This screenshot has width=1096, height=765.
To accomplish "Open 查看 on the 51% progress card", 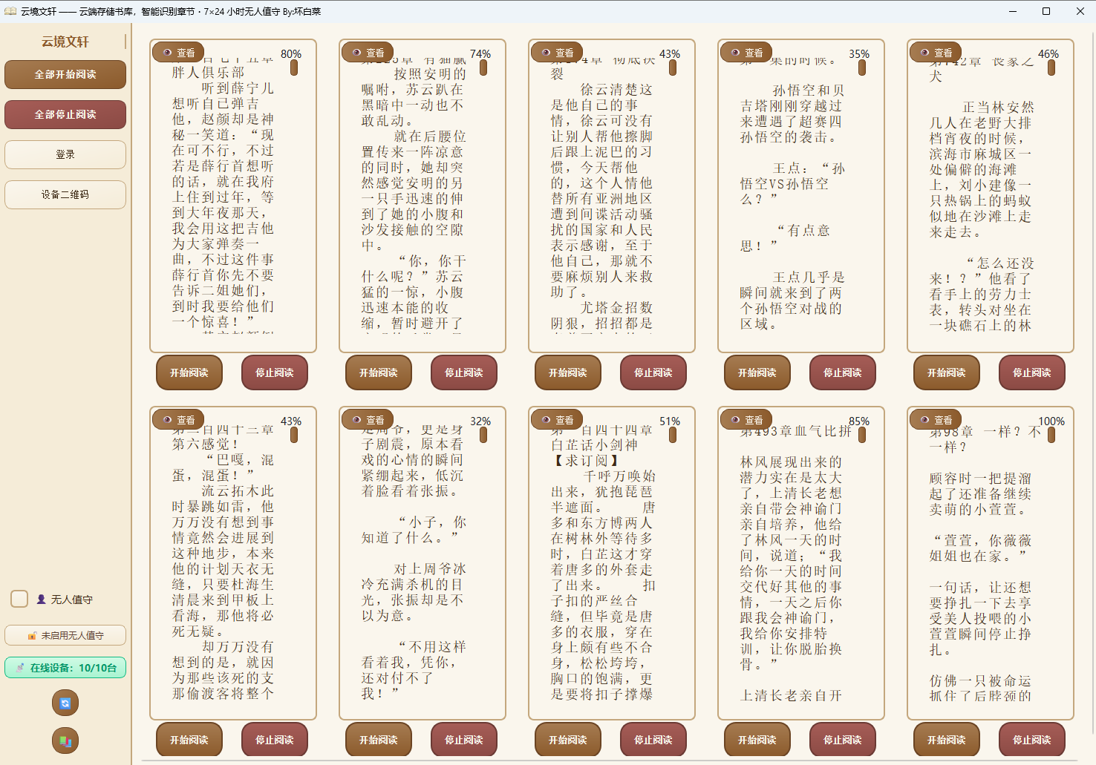I will point(557,420).
